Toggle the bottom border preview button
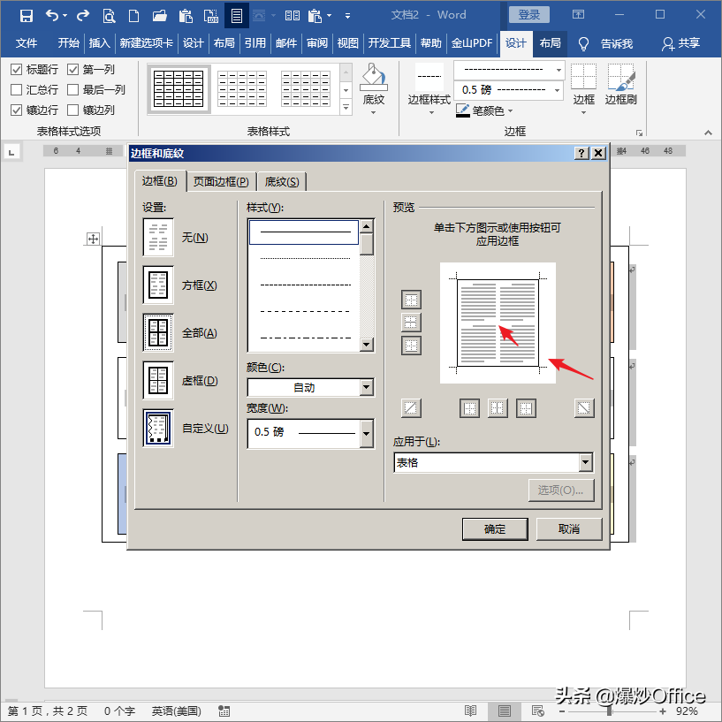 pyautogui.click(x=411, y=345)
